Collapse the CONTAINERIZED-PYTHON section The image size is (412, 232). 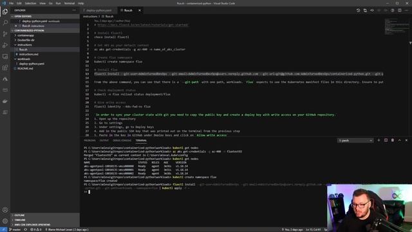pos(45,30)
